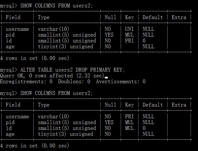Click the Enregistrements: 0 text
198x151 pixels.
pos(26,82)
